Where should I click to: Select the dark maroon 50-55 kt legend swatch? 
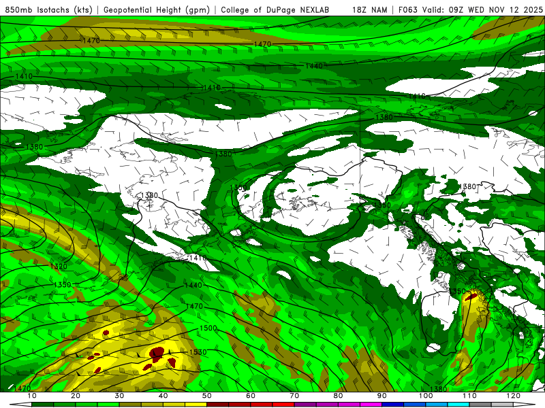tap(217, 405)
